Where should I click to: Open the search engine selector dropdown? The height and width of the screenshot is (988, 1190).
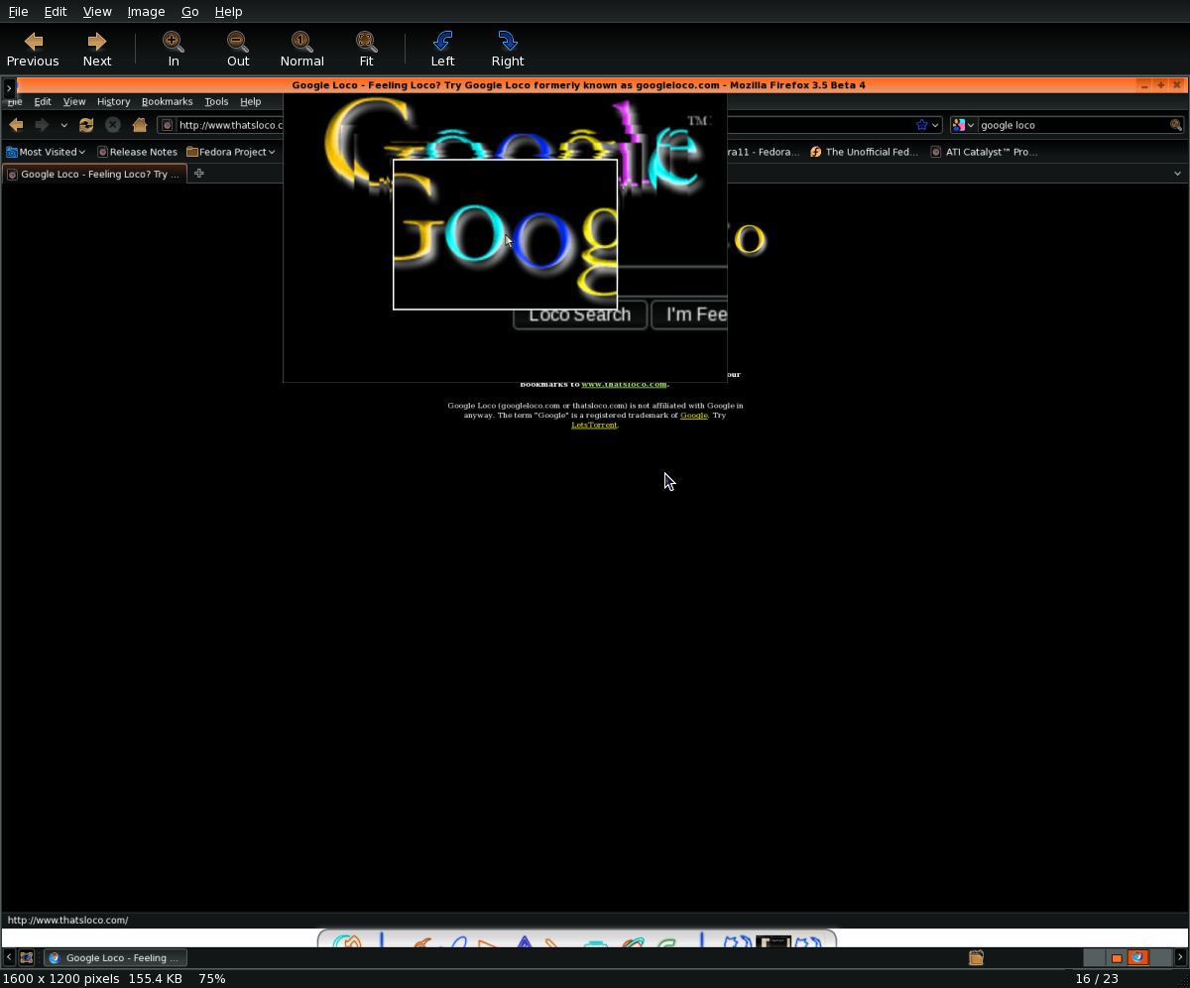(964, 125)
